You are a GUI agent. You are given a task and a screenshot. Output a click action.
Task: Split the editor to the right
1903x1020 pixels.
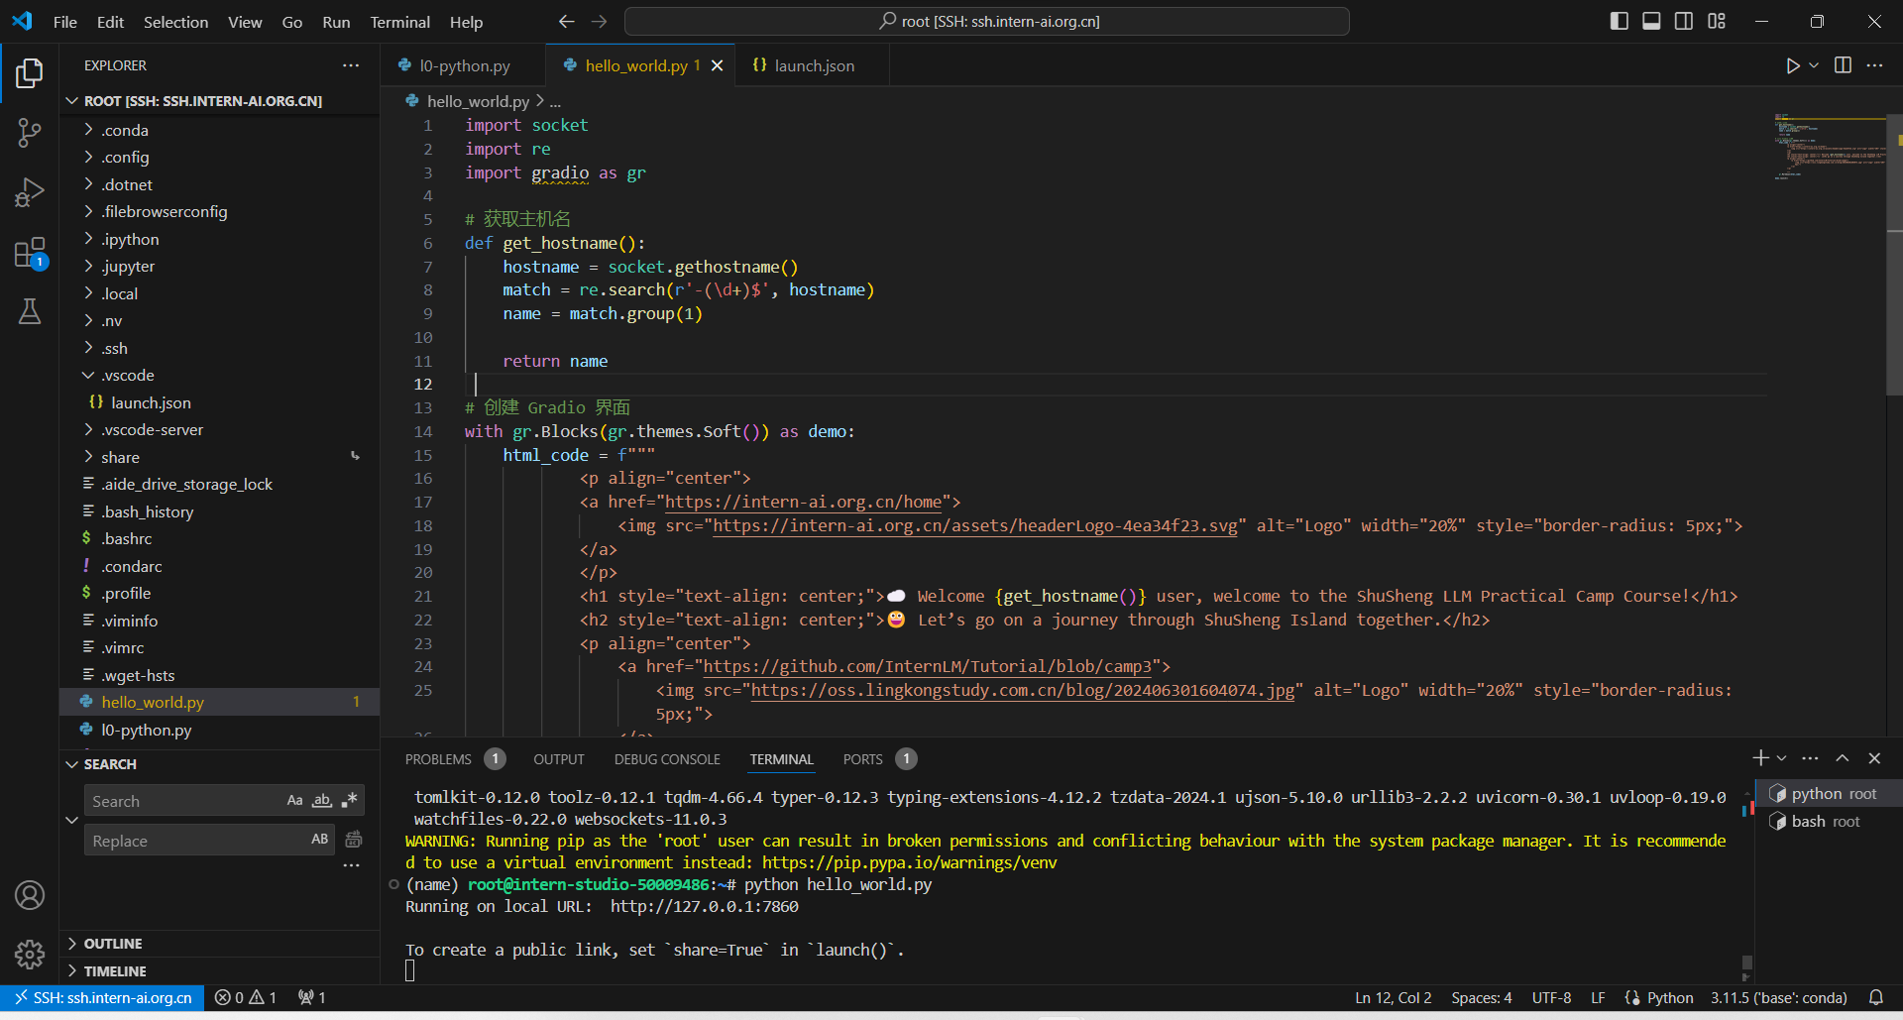(1843, 65)
